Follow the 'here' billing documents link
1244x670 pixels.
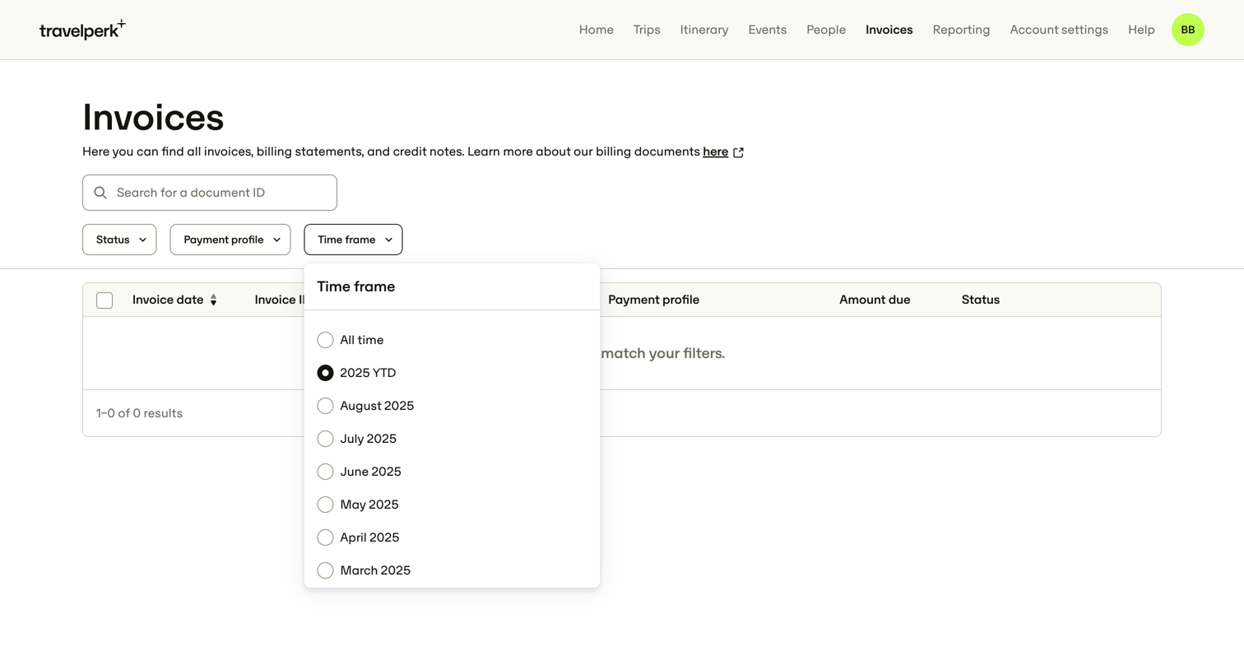click(x=715, y=151)
